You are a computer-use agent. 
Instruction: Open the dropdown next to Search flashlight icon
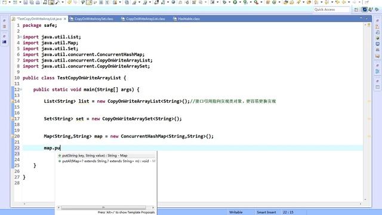pyautogui.click(x=304, y=2)
